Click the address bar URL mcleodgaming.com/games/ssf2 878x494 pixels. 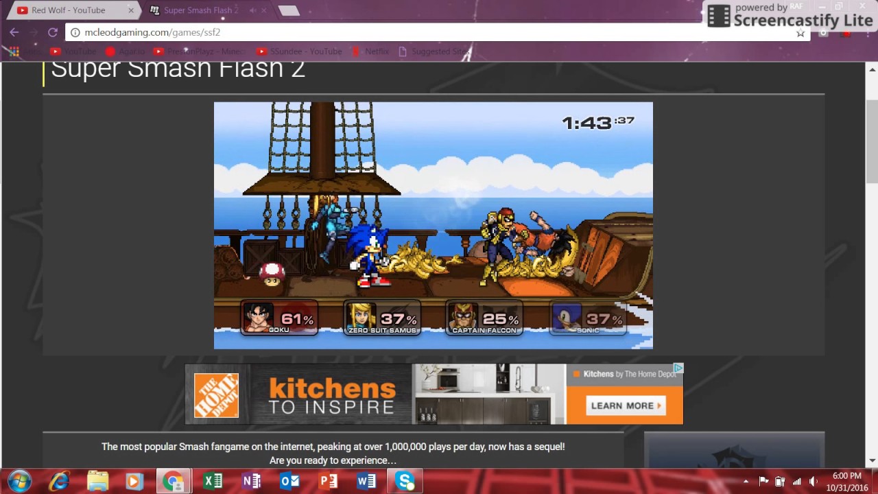point(152,32)
